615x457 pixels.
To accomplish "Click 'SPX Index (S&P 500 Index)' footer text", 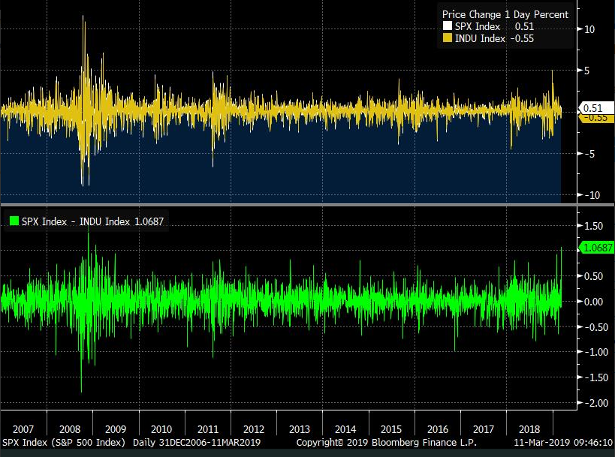I will coord(64,443).
